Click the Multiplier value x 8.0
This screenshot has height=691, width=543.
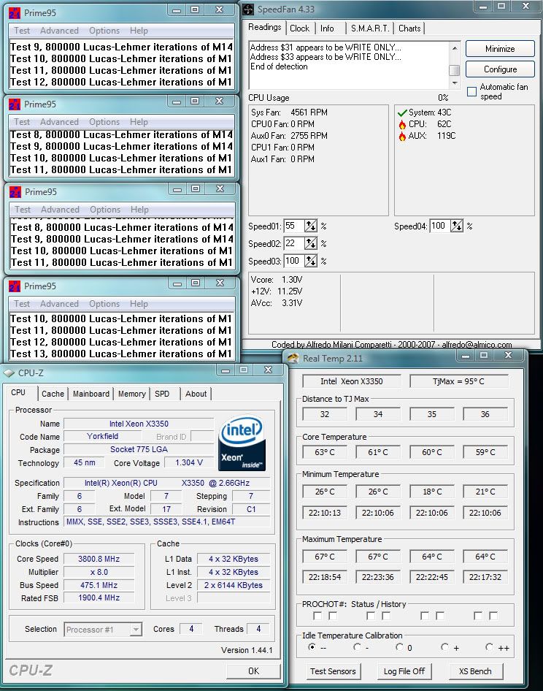(x=99, y=572)
